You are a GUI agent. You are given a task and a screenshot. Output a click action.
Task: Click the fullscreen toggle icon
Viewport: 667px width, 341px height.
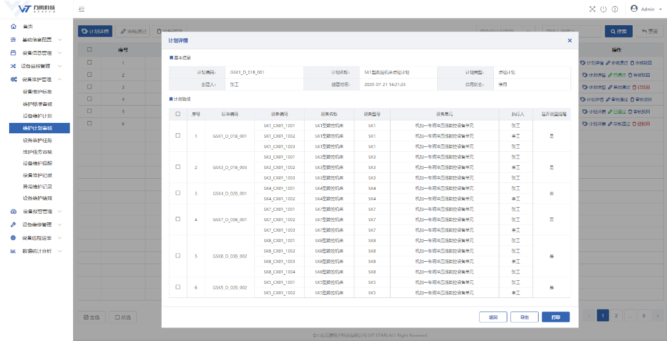(592, 9)
